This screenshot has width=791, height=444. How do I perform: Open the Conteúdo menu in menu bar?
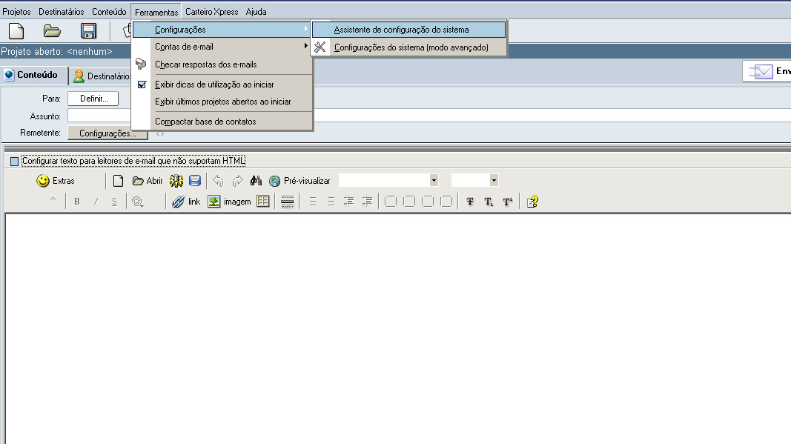pos(109,12)
